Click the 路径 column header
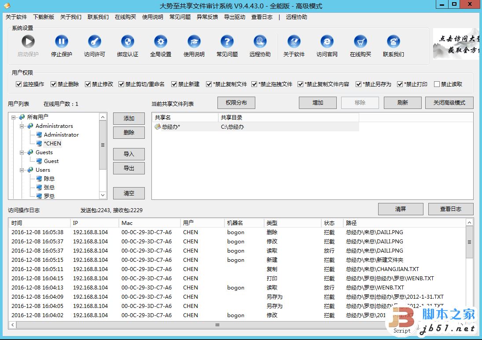The width and height of the screenshot is (482, 340). (405, 223)
